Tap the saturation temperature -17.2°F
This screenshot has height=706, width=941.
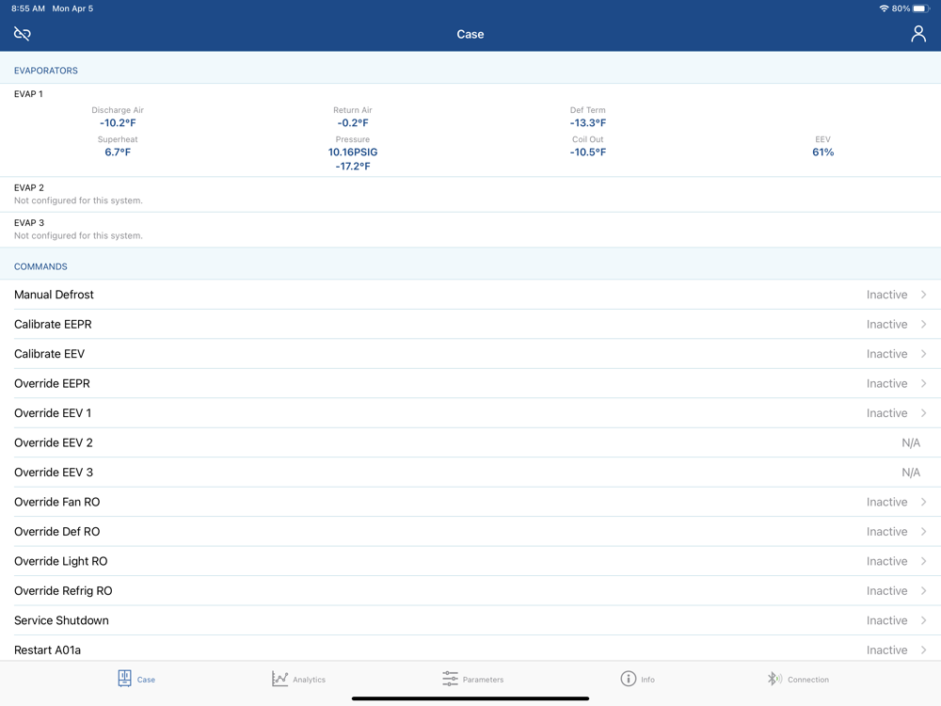point(353,167)
